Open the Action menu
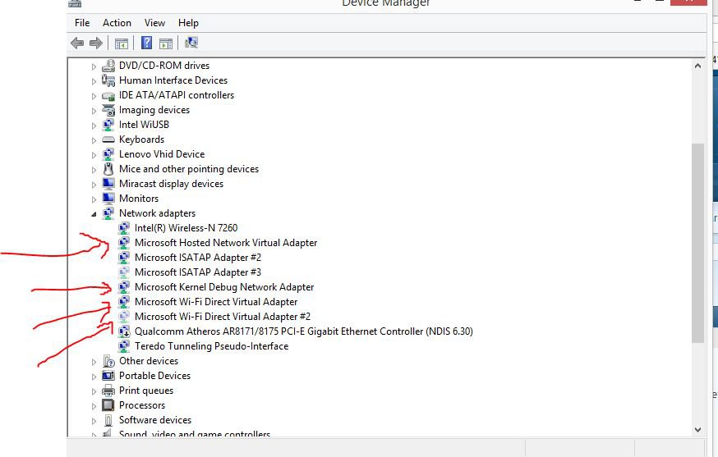 117,23
